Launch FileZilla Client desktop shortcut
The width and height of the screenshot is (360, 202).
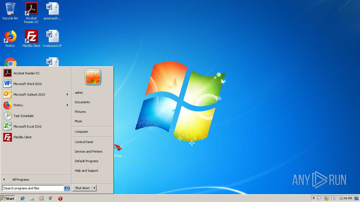pos(31,39)
